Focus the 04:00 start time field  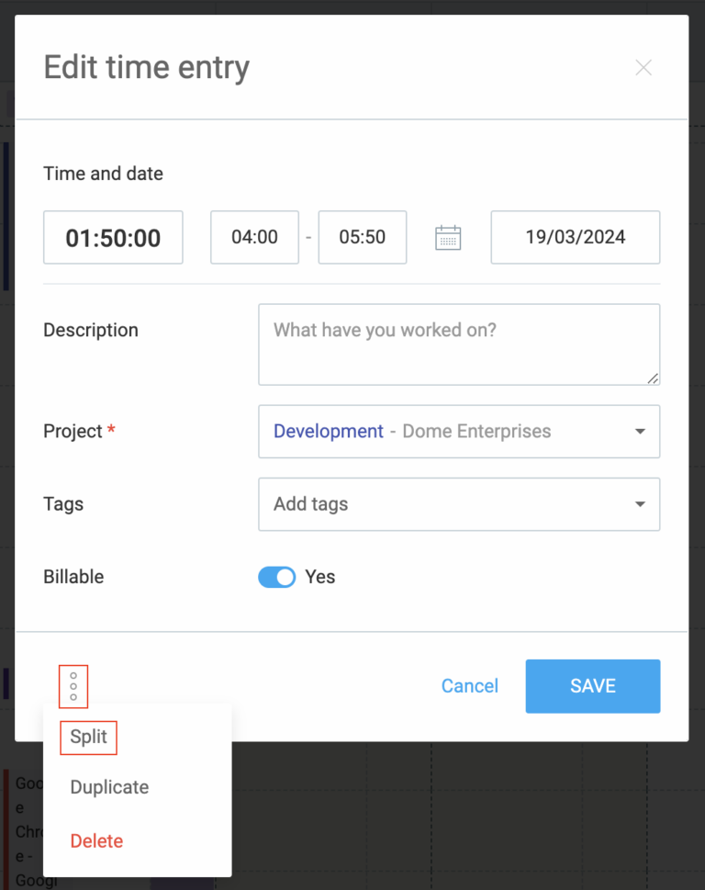pyautogui.click(x=254, y=237)
